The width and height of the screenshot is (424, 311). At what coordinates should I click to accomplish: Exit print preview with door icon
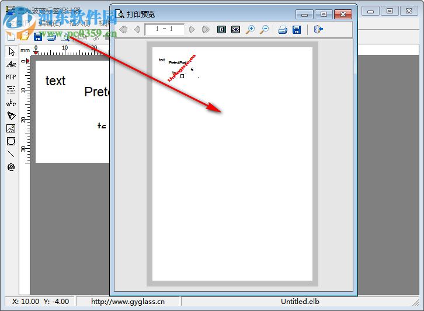[x=318, y=29]
